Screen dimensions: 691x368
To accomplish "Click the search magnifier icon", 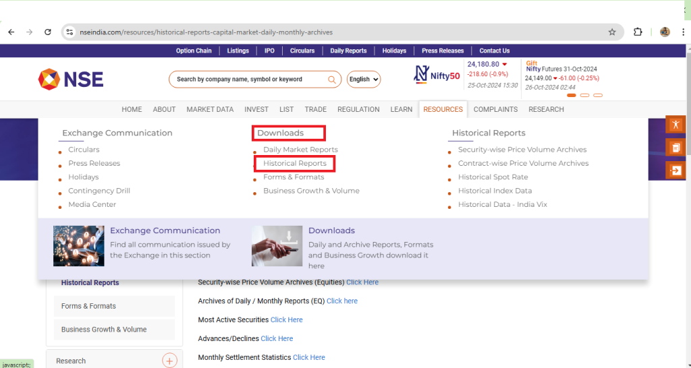I will tap(332, 80).
